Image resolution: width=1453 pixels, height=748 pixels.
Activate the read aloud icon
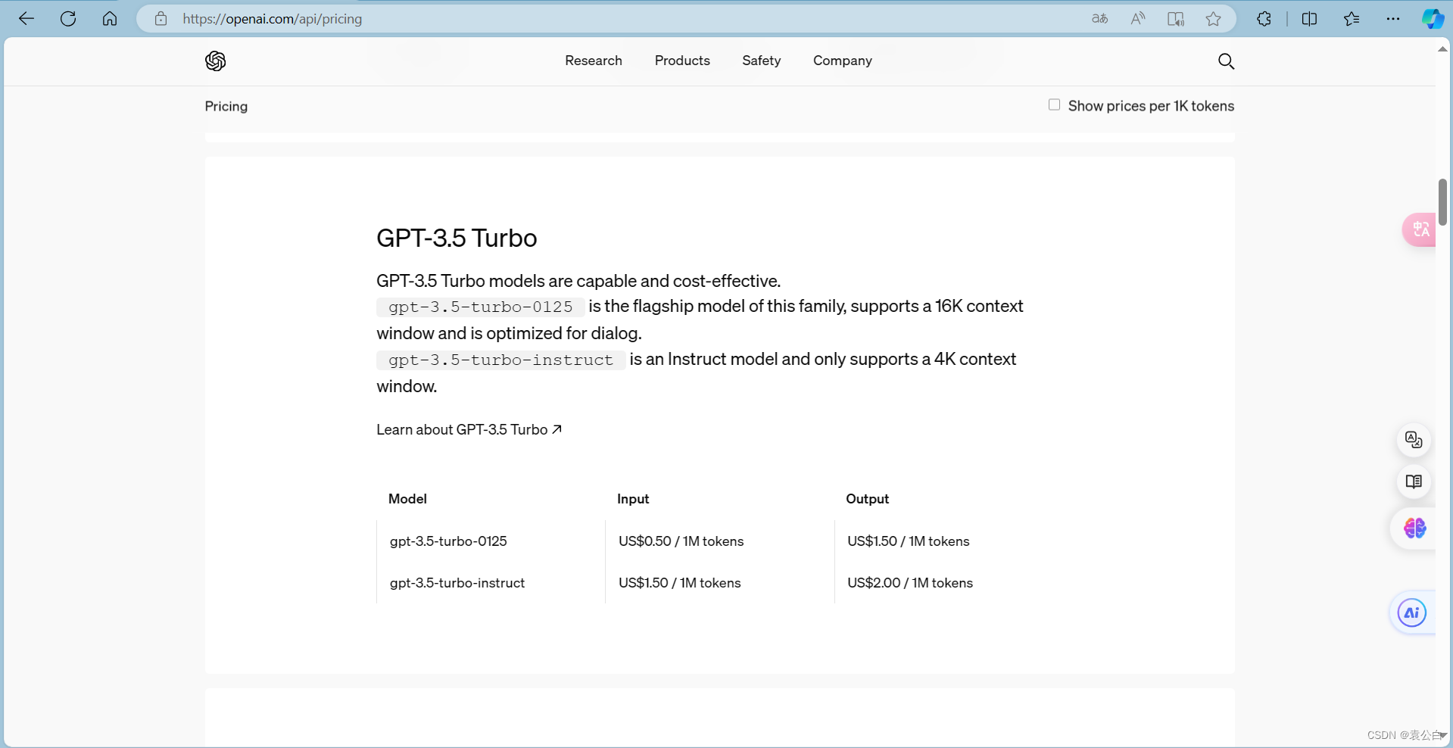tap(1137, 19)
